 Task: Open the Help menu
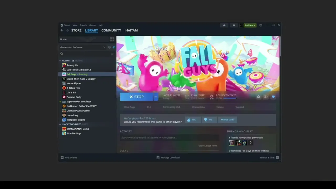(101, 25)
